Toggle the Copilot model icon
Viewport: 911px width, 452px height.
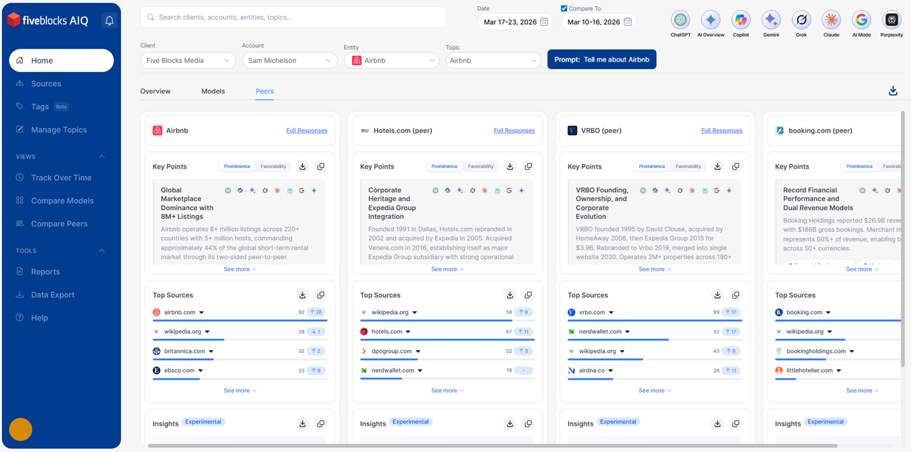coord(741,20)
